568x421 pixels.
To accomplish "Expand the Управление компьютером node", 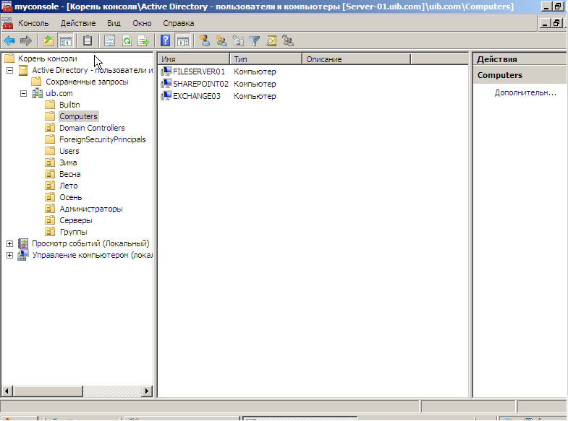I will coord(10,255).
